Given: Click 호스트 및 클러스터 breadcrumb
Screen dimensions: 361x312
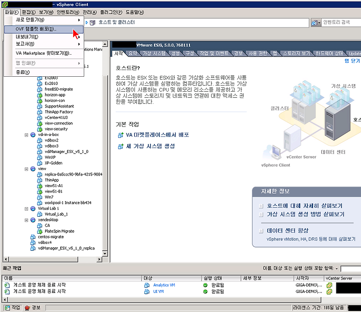Looking at the screenshot, I should [x=116, y=23].
